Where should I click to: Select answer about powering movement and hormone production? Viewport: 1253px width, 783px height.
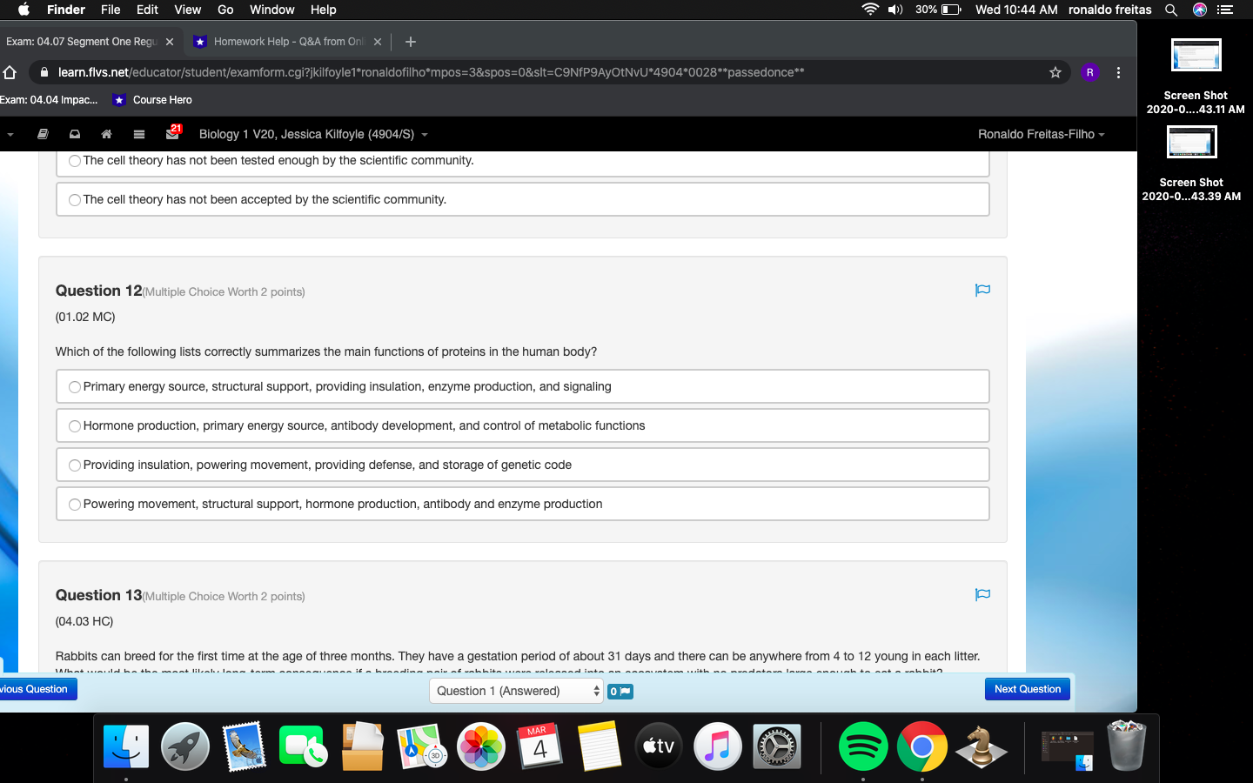[x=75, y=504]
